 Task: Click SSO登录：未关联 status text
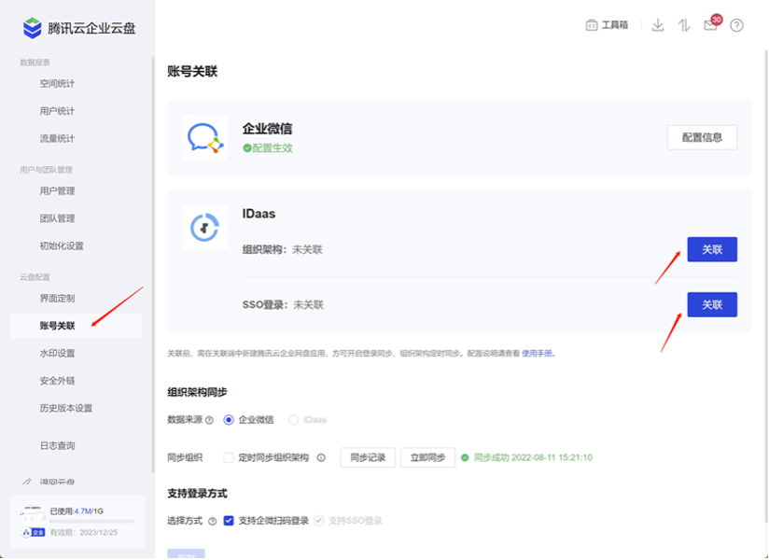point(283,305)
